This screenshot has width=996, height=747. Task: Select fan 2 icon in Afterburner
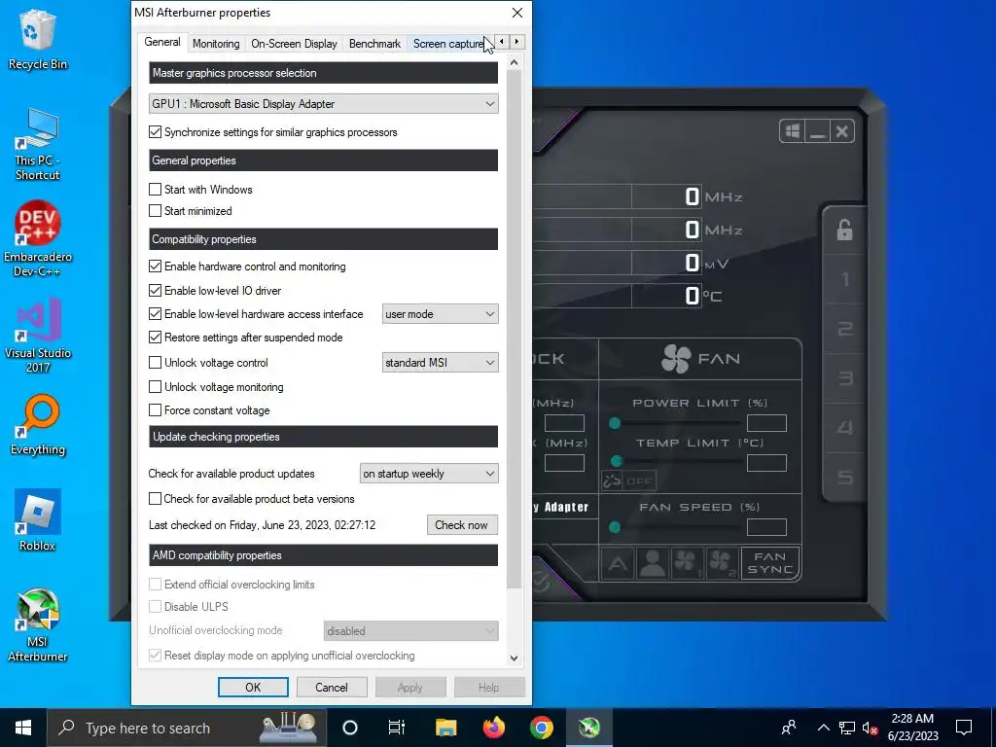click(721, 563)
